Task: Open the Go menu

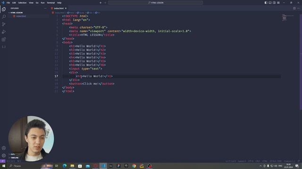Action: [37, 3]
